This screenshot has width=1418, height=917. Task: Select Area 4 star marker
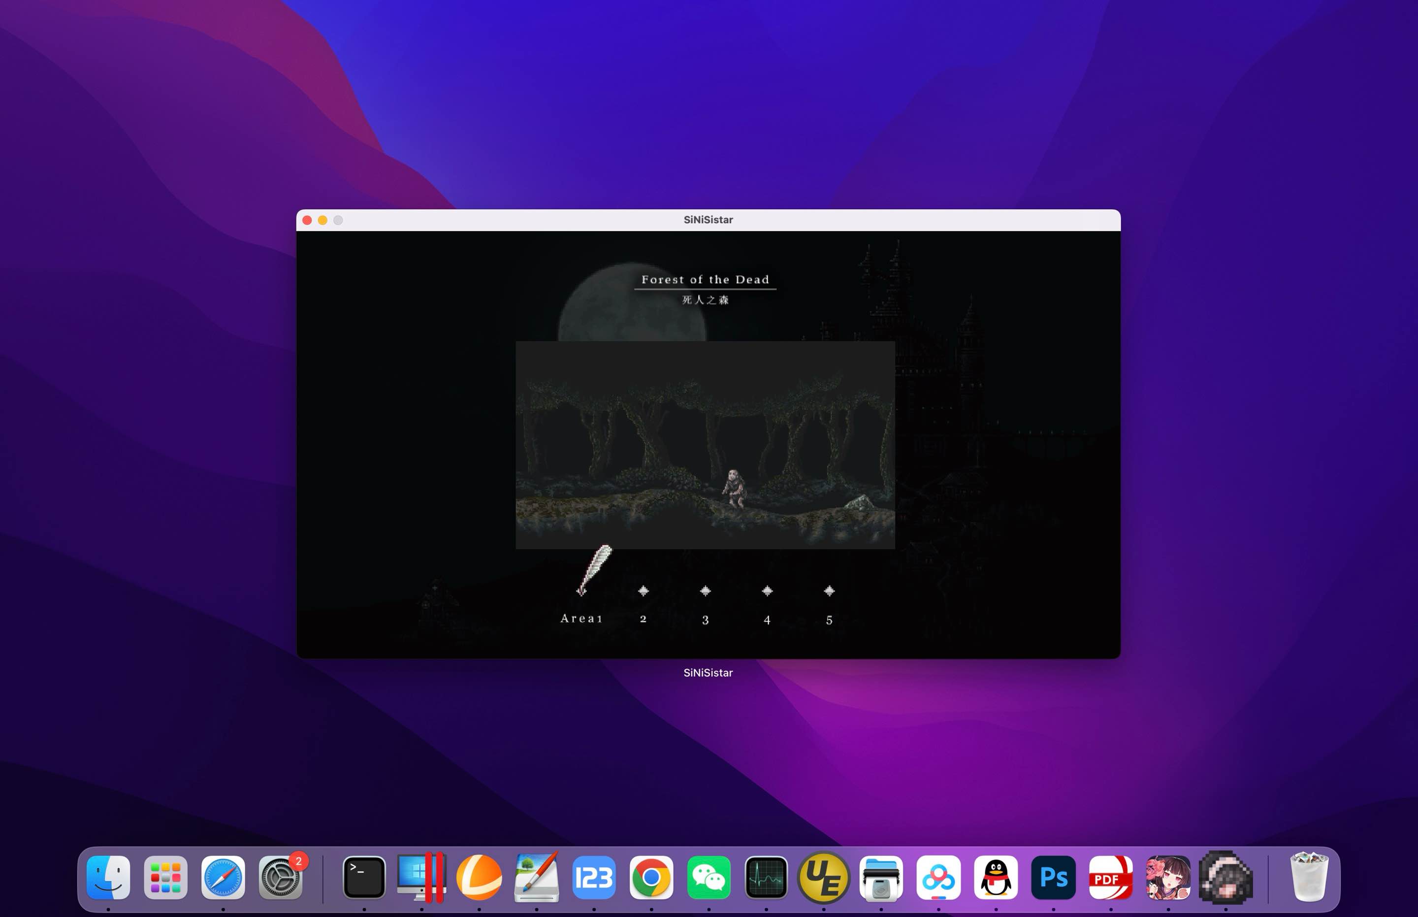[767, 590]
